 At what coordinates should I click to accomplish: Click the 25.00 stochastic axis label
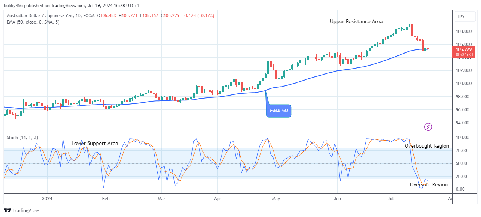coord(462,177)
